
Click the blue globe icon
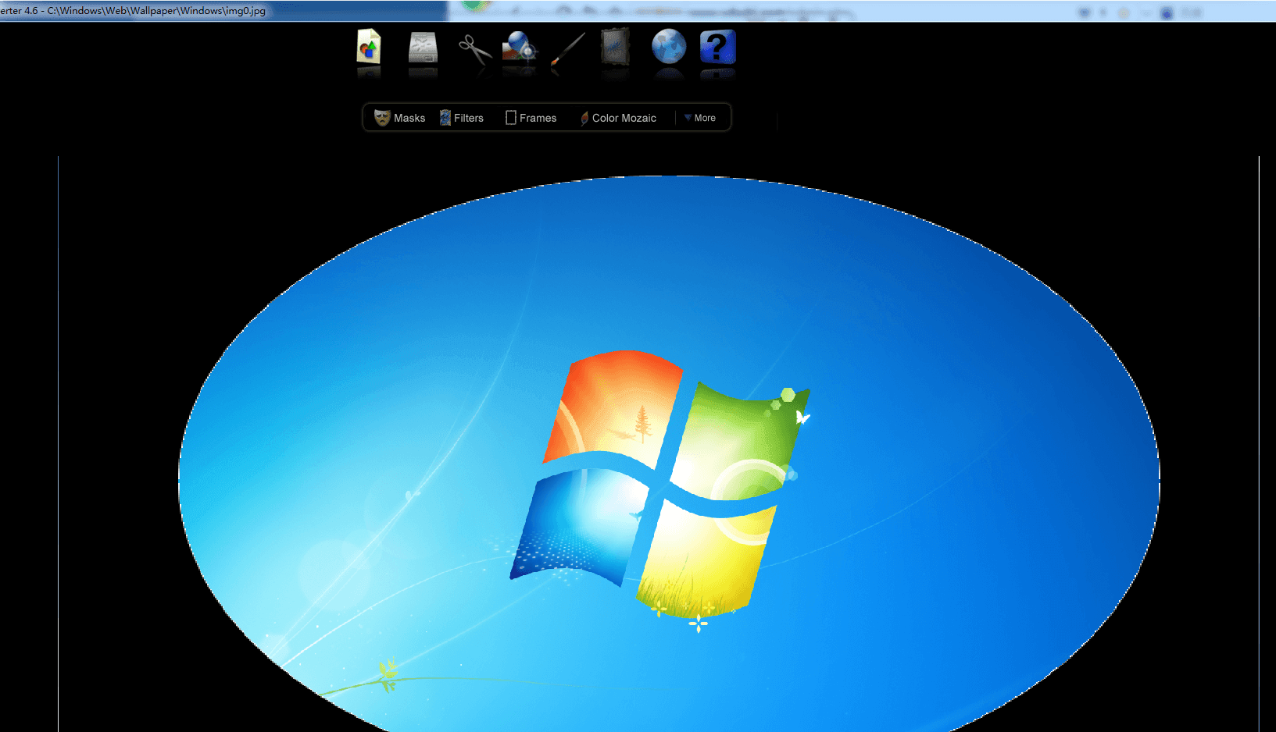pyautogui.click(x=669, y=47)
